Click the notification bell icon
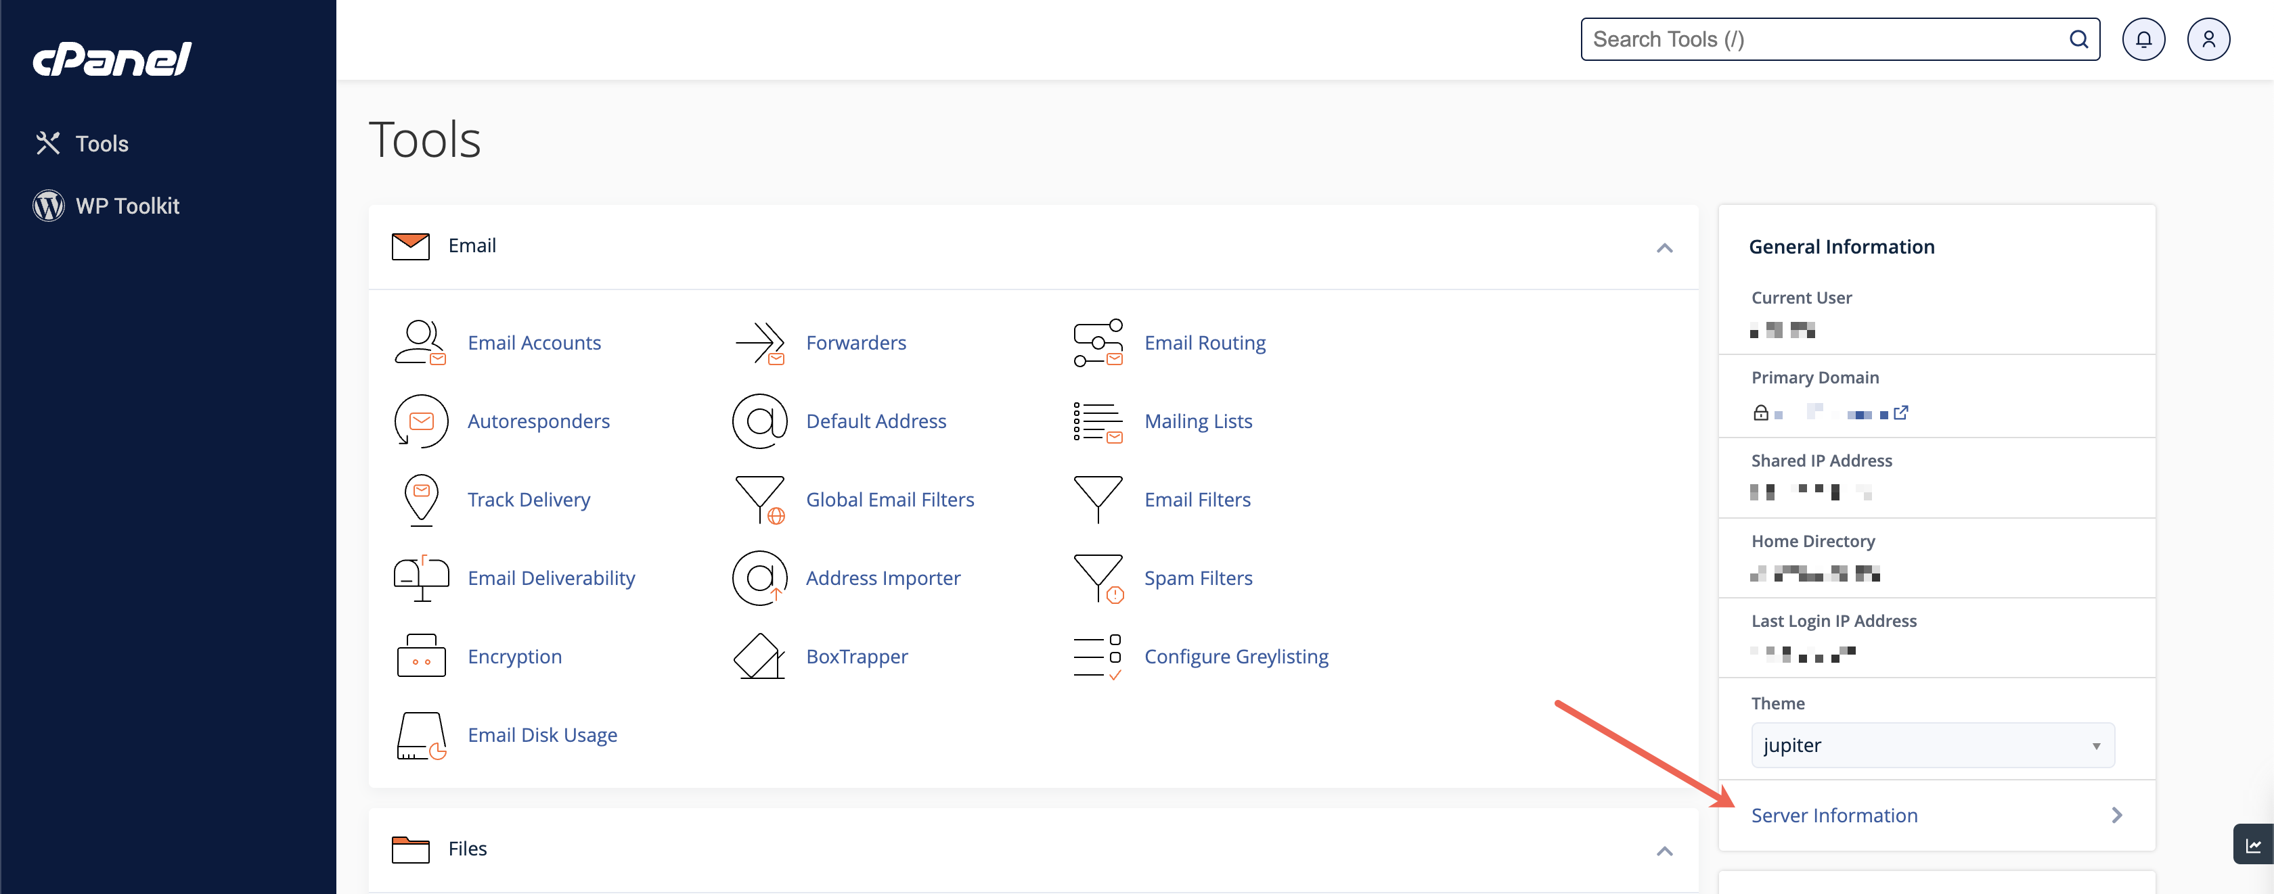Viewport: 2274px width, 894px height. 2145,39
